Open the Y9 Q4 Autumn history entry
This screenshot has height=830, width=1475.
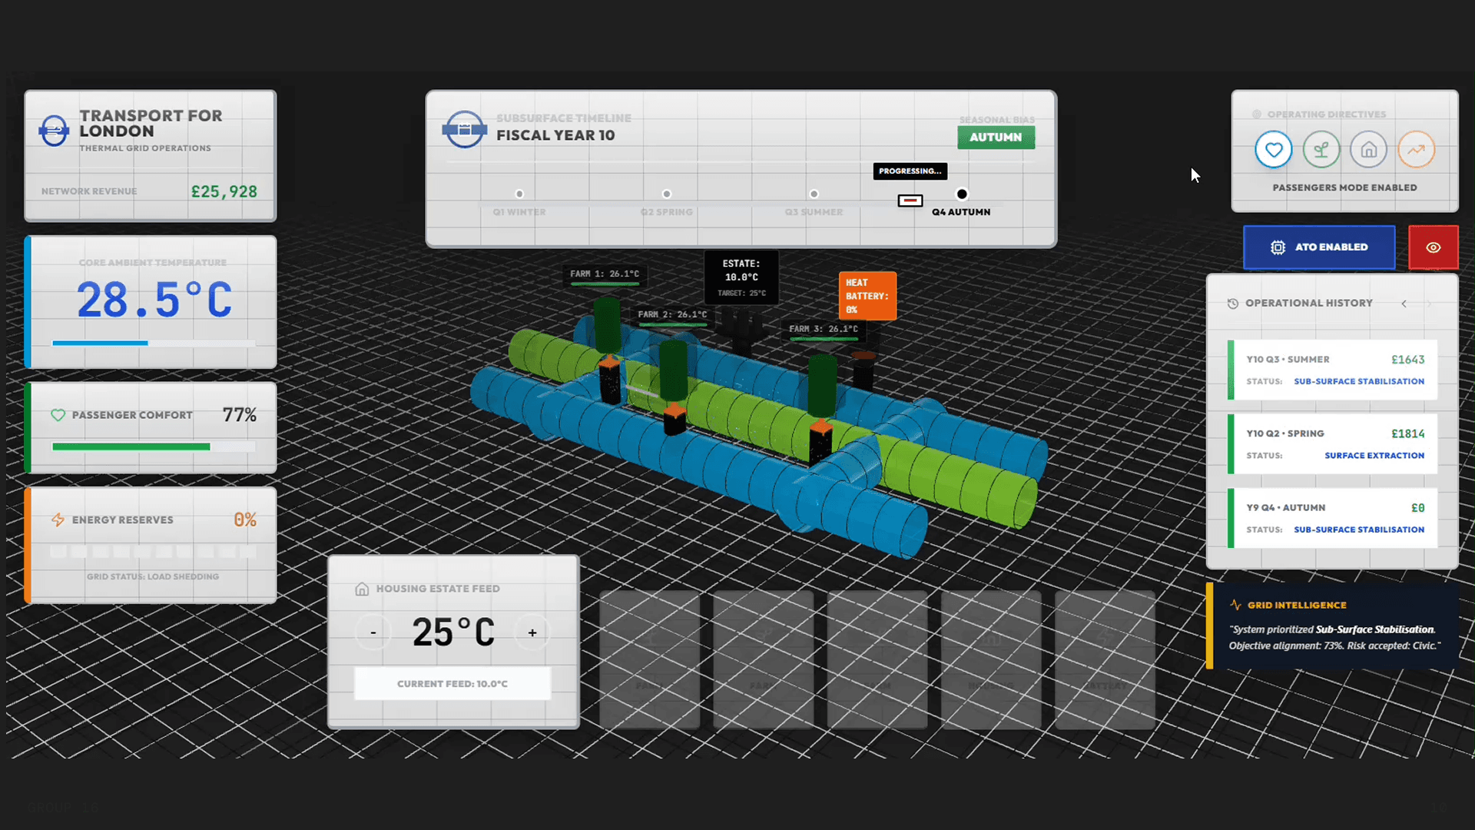click(1333, 519)
